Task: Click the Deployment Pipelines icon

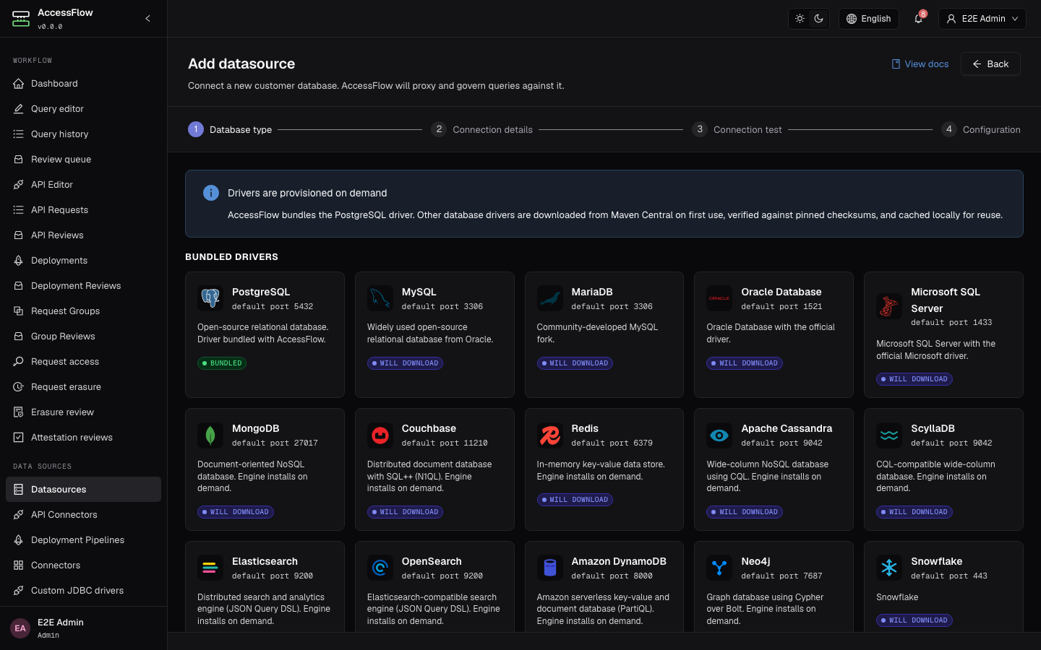Action: tap(19, 540)
